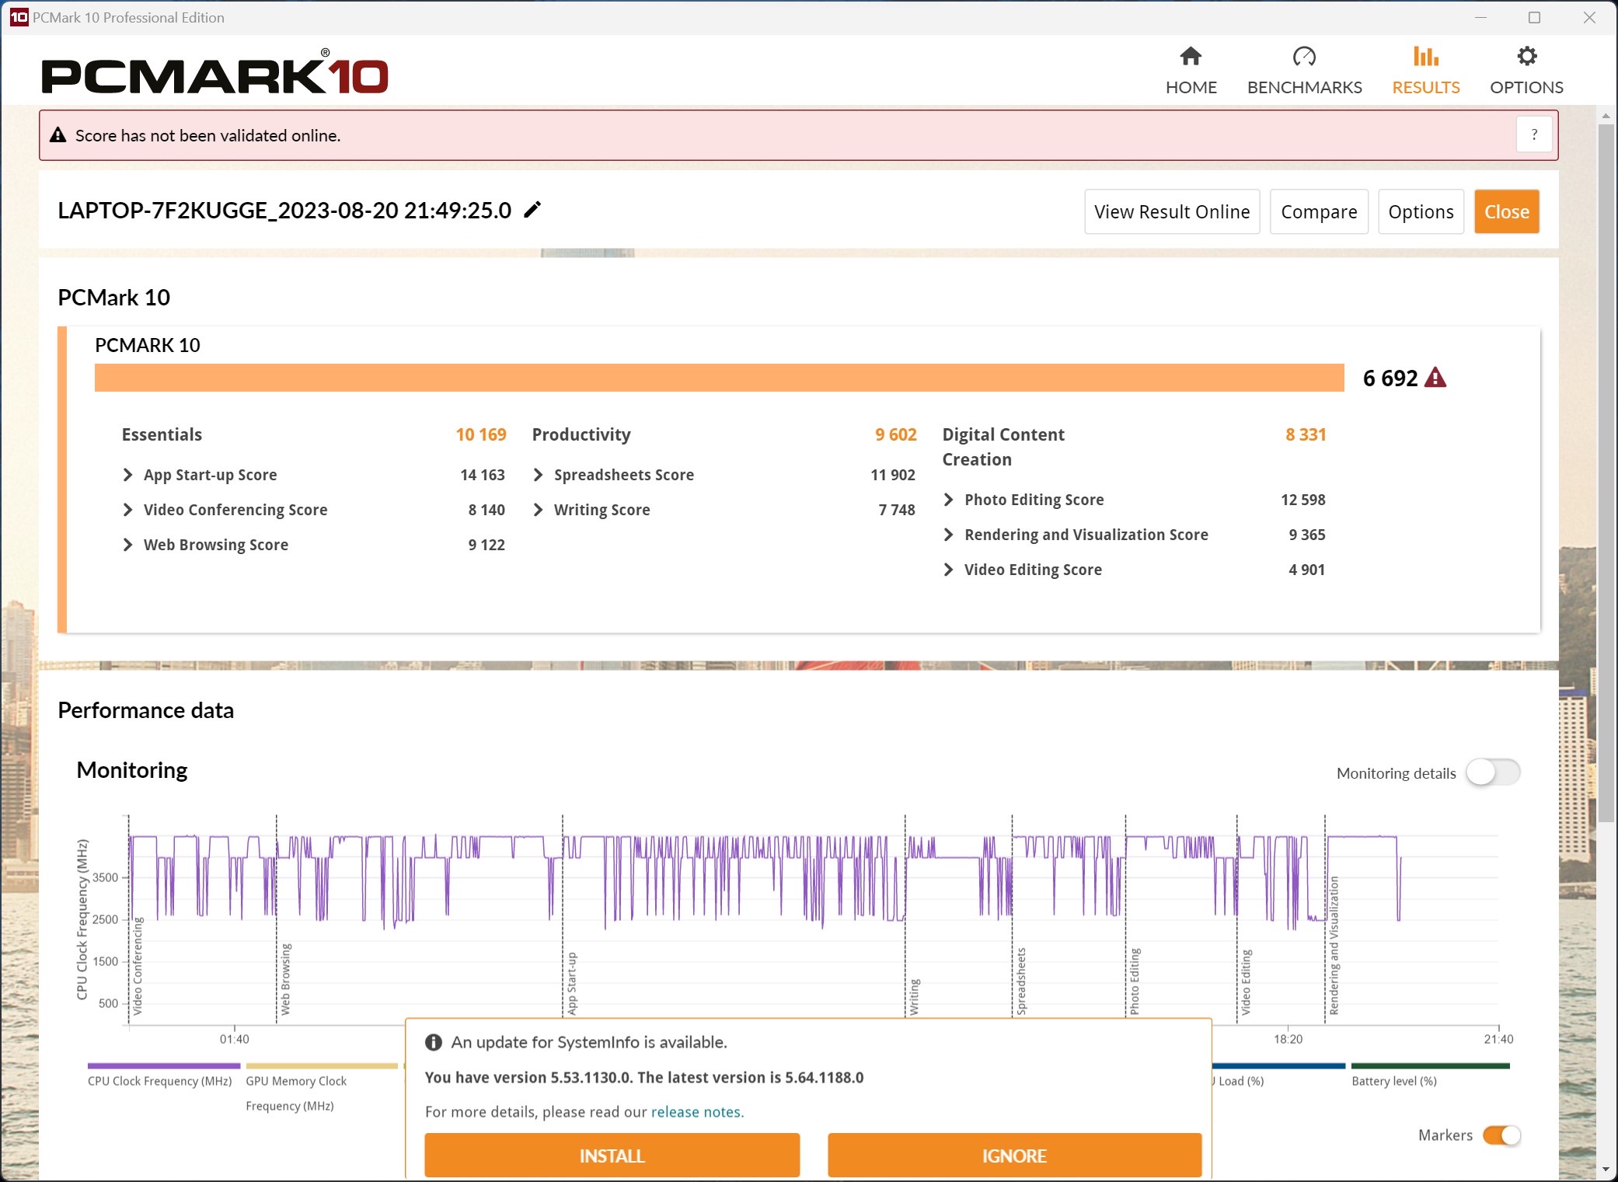This screenshot has width=1618, height=1182.
Task: Click the PCMARK10 logo
Action: 215,73
